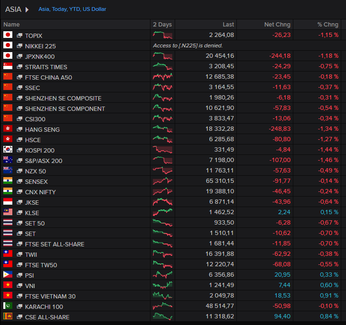Click FTSE VIETNAM 30 percent change 0,91 %
Viewport: 346px width, 325px height.
coord(329,296)
